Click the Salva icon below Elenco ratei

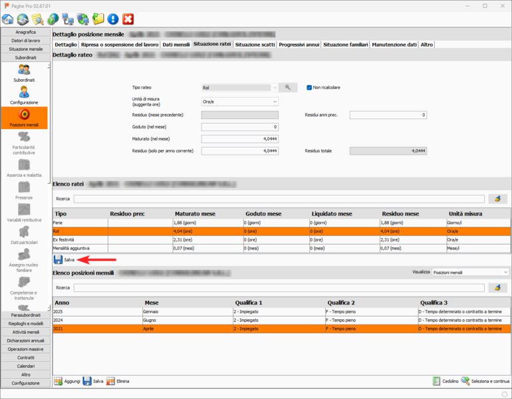[59, 259]
